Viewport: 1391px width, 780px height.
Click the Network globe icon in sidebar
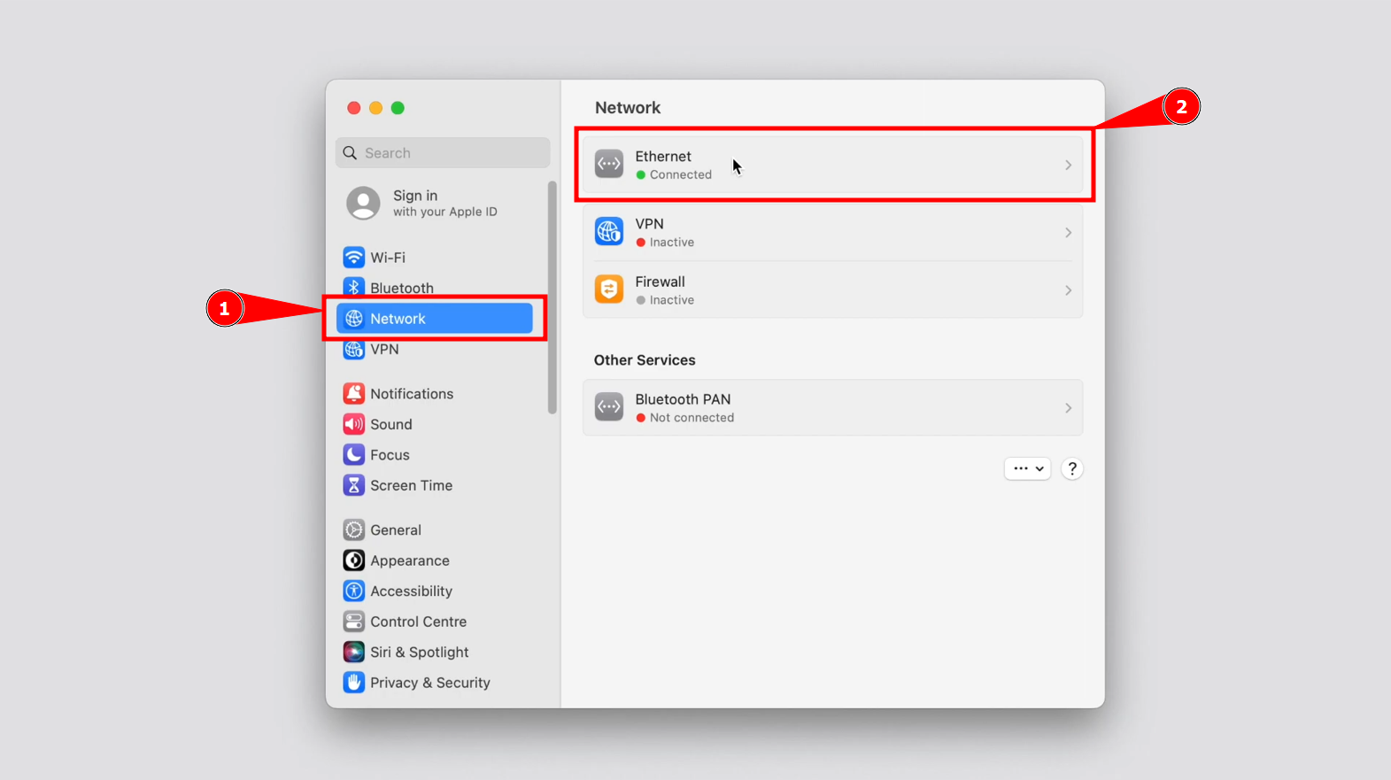(353, 319)
